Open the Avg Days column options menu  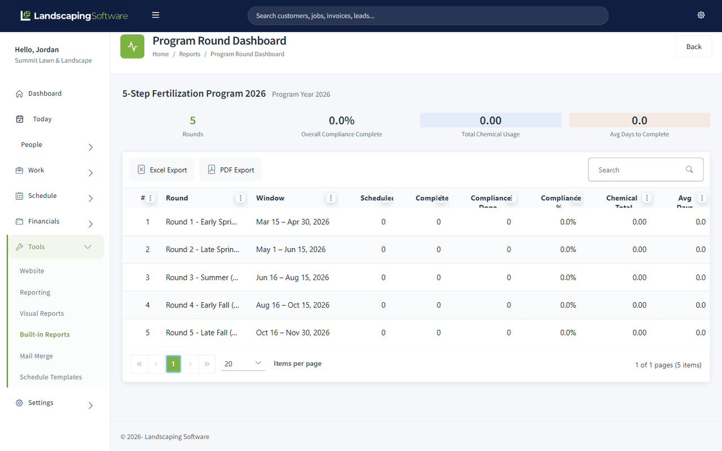(702, 198)
